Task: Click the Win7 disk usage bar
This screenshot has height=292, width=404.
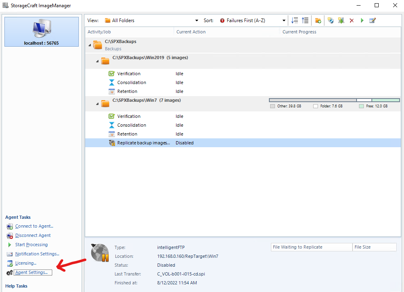Action: click(x=334, y=100)
